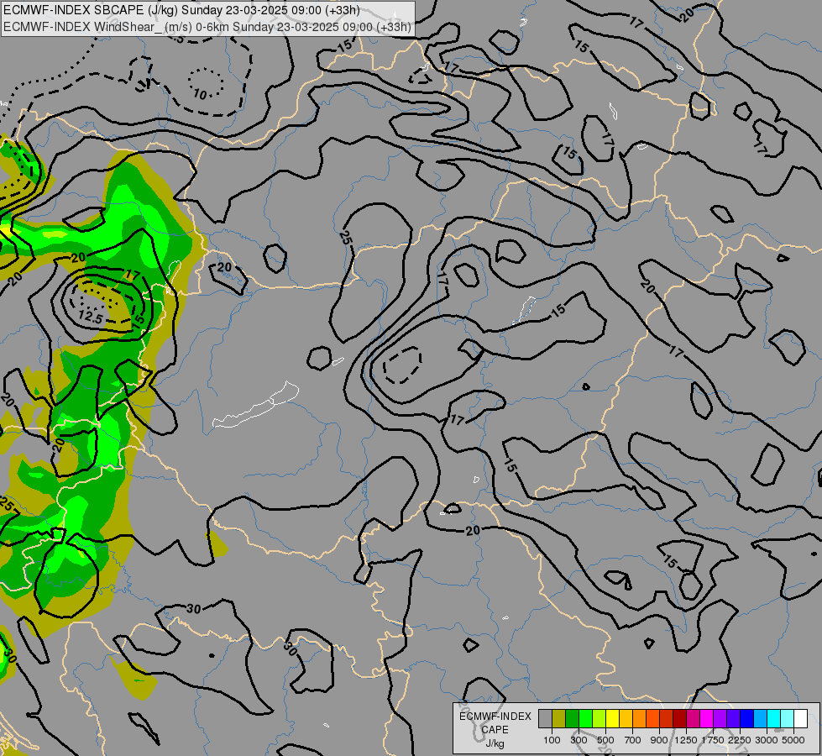Select the dark green legend swatch
Image resolution: width=822 pixels, height=756 pixels.
click(572, 718)
